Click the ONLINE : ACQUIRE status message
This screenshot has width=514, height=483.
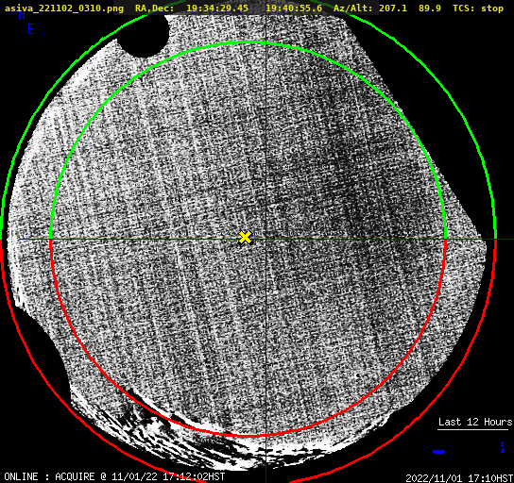click(114, 476)
